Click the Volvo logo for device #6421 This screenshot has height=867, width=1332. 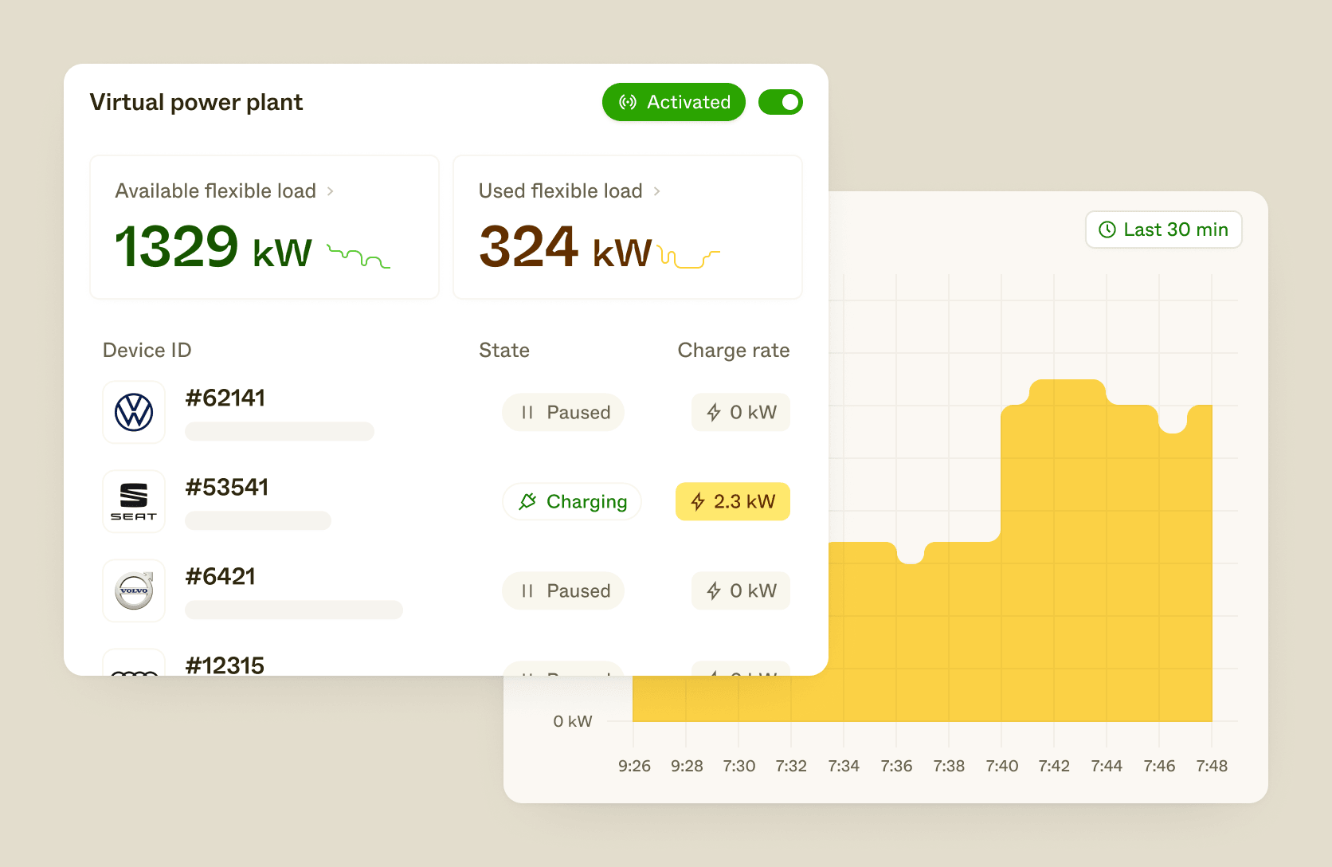point(134,590)
